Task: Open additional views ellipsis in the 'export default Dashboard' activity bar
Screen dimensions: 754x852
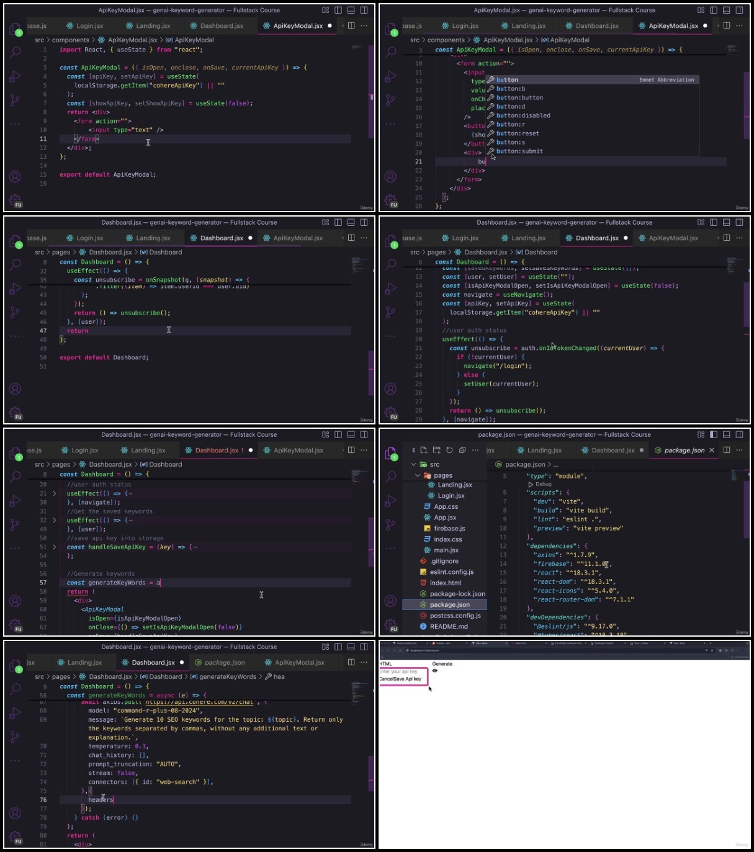Action: tap(16, 336)
